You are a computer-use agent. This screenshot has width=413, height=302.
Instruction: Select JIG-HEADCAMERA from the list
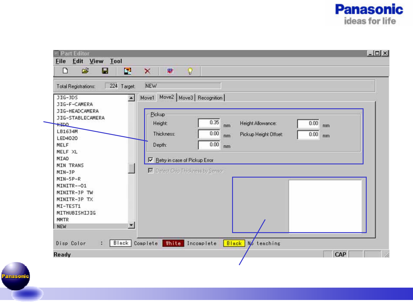click(78, 111)
